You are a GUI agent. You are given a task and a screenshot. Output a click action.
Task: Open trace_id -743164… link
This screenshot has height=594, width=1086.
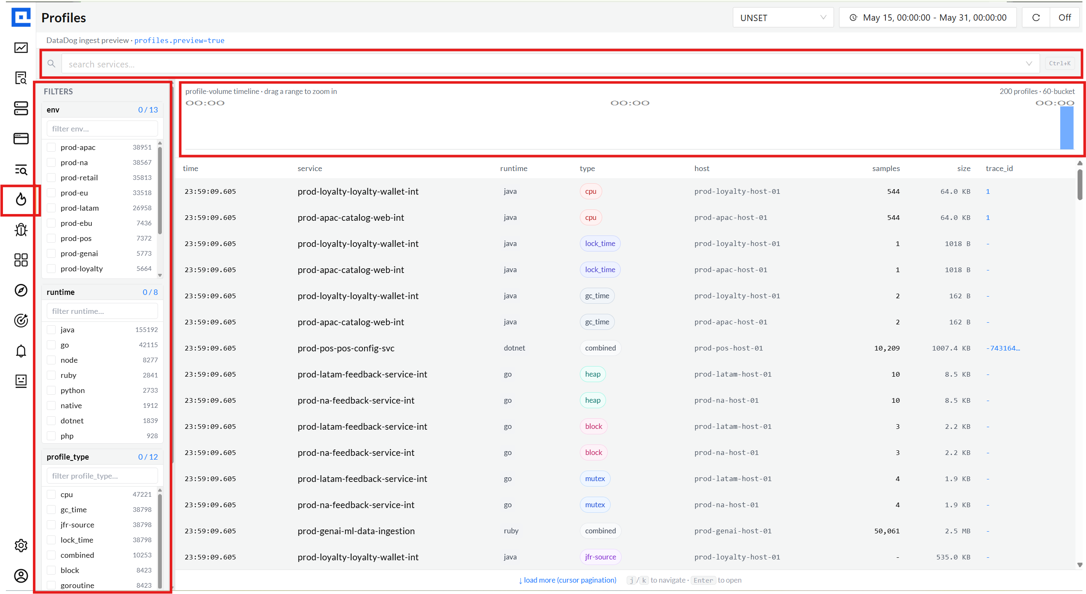tap(1003, 348)
